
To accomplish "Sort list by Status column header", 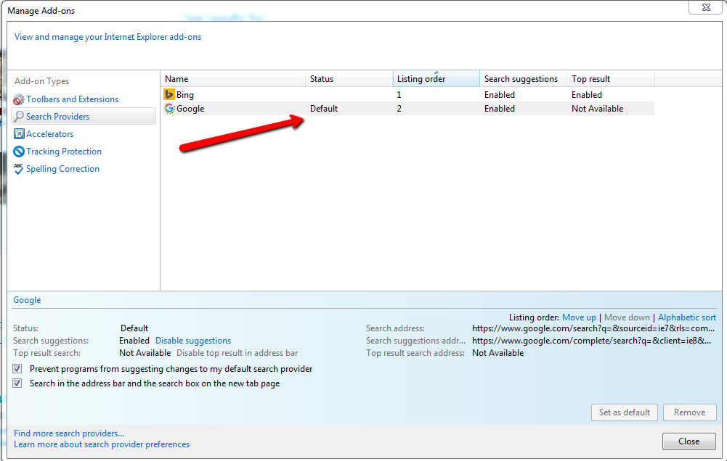I will point(349,79).
